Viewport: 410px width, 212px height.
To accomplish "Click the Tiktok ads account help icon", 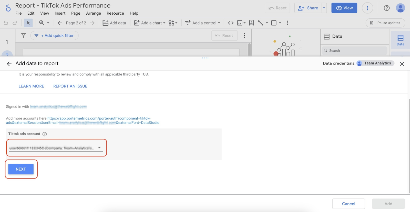I will pos(45,134).
